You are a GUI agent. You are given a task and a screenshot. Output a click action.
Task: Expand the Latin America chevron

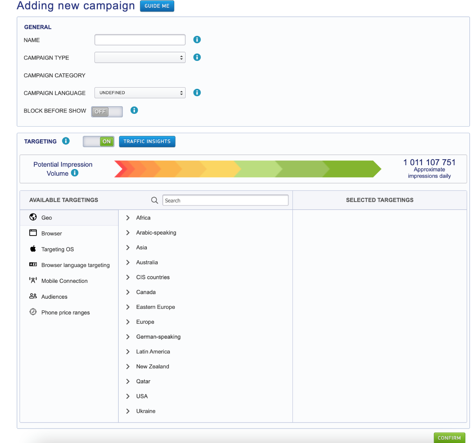coord(128,352)
